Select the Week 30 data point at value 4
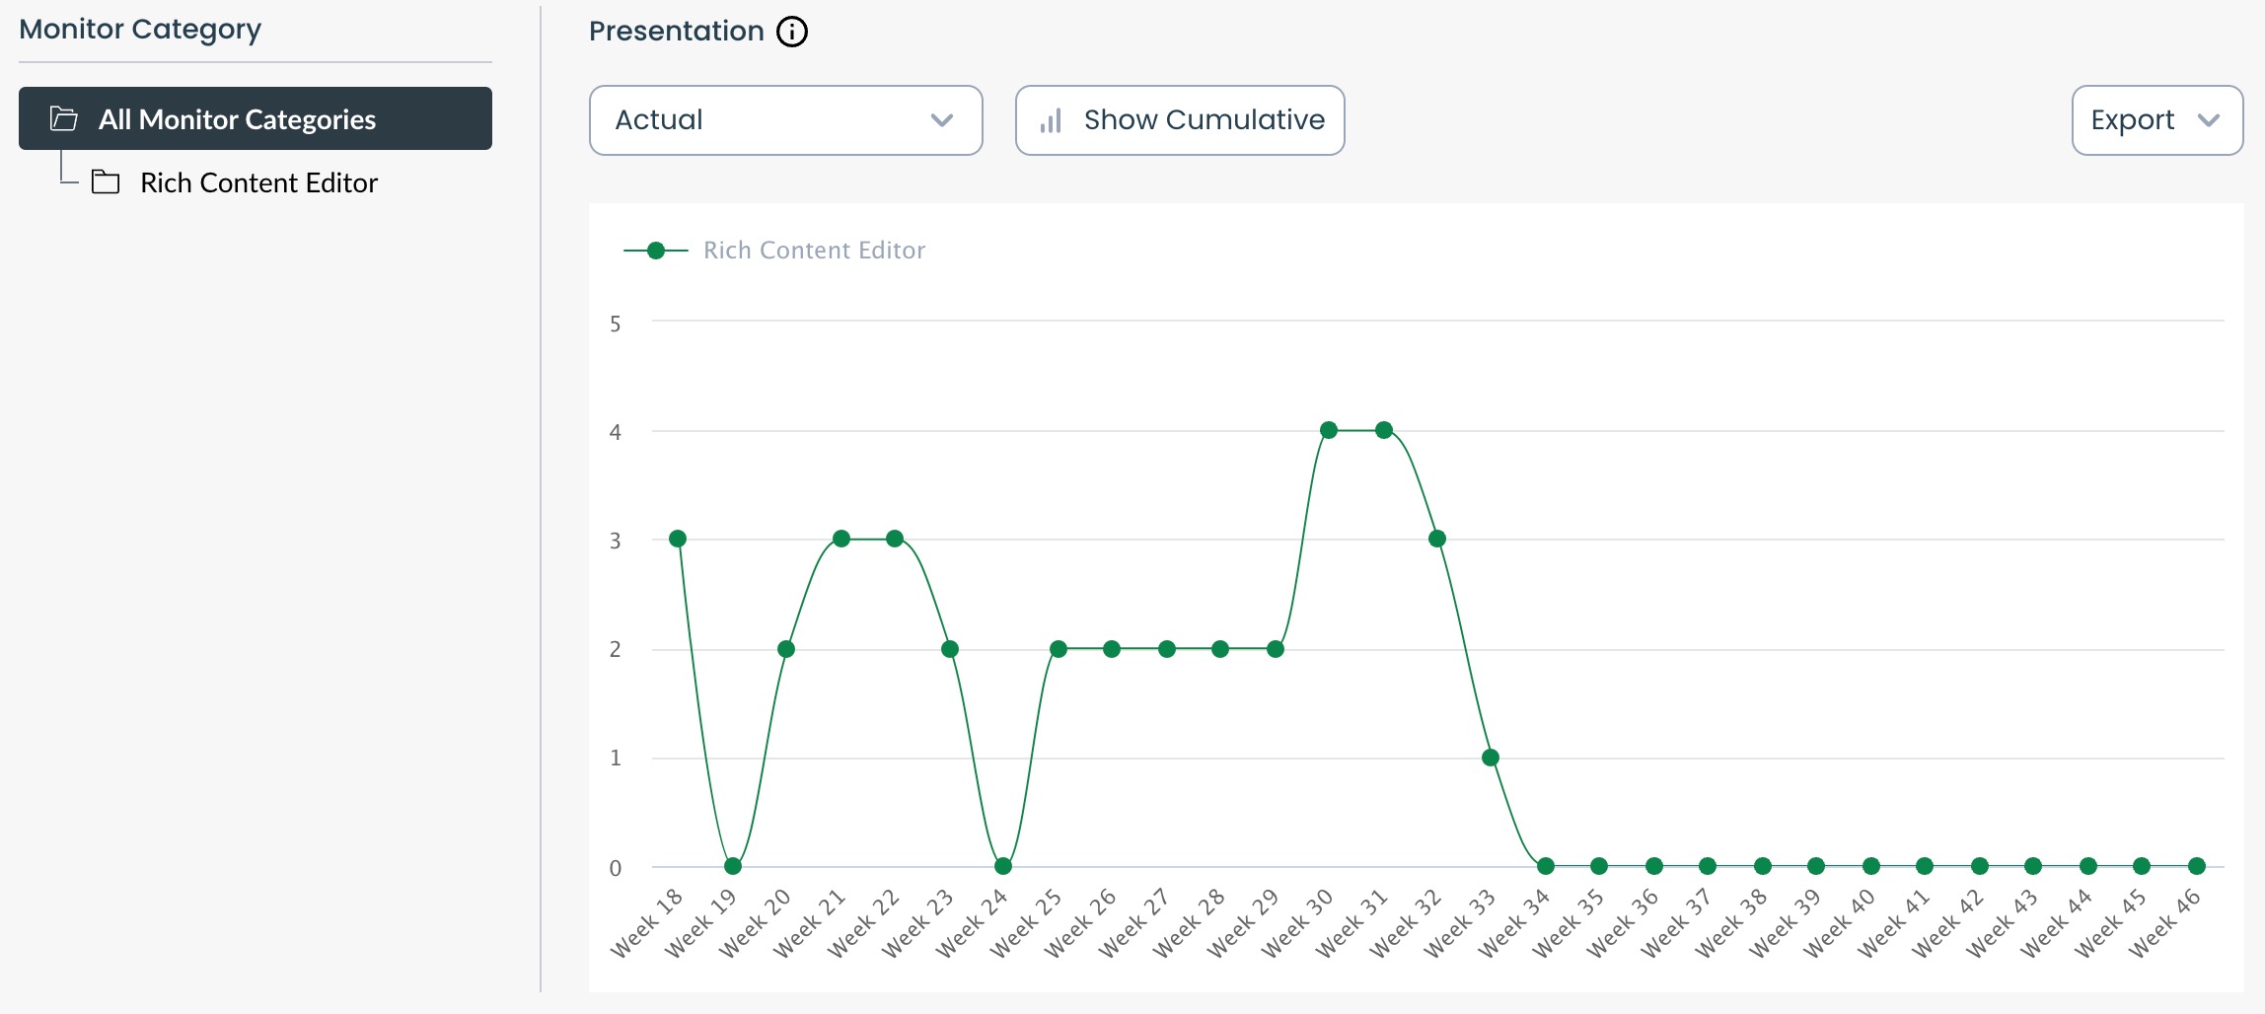This screenshot has height=1014, width=2265. (x=1328, y=429)
